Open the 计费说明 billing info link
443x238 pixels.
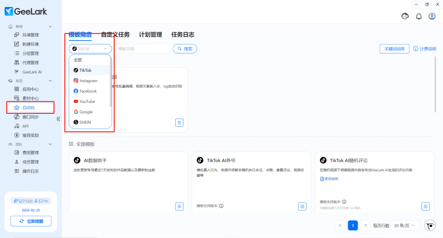[425, 49]
